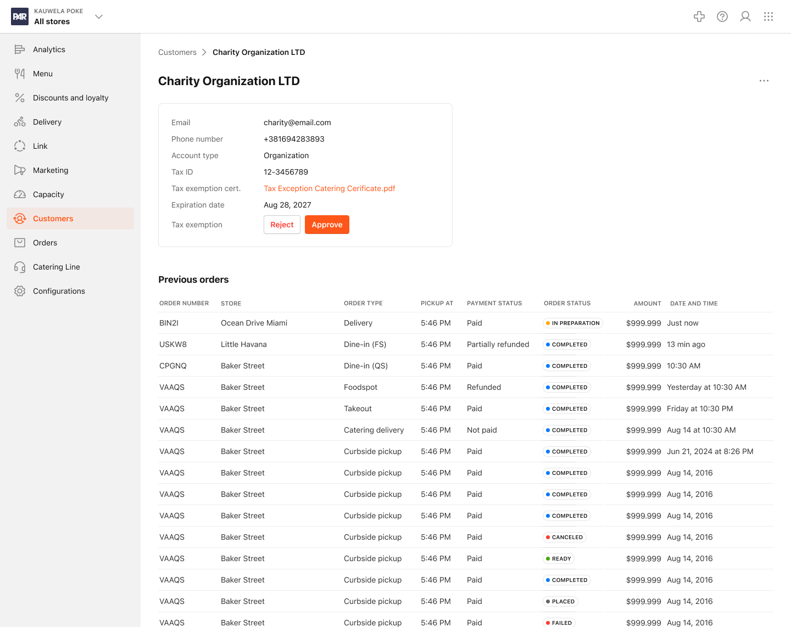The height and width of the screenshot is (627, 791).
Task: Click Partially refunded payment status
Action: pyautogui.click(x=498, y=344)
